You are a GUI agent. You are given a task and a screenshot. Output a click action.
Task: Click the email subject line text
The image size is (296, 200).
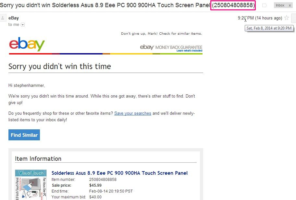tap(128, 5)
